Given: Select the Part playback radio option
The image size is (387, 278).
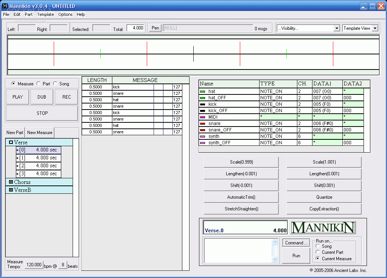Looking at the screenshot, I should [39, 83].
